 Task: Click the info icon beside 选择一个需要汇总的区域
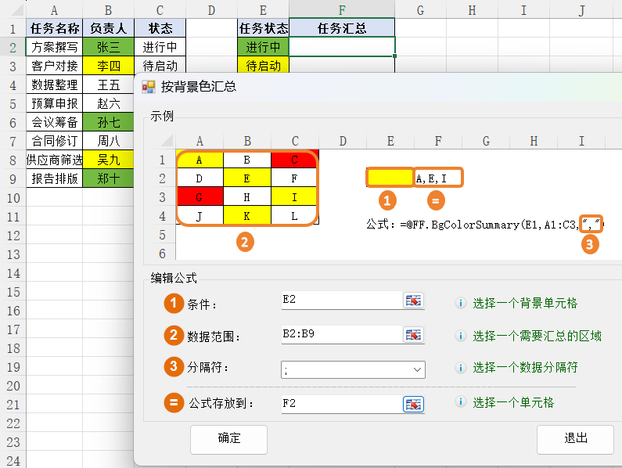click(461, 336)
